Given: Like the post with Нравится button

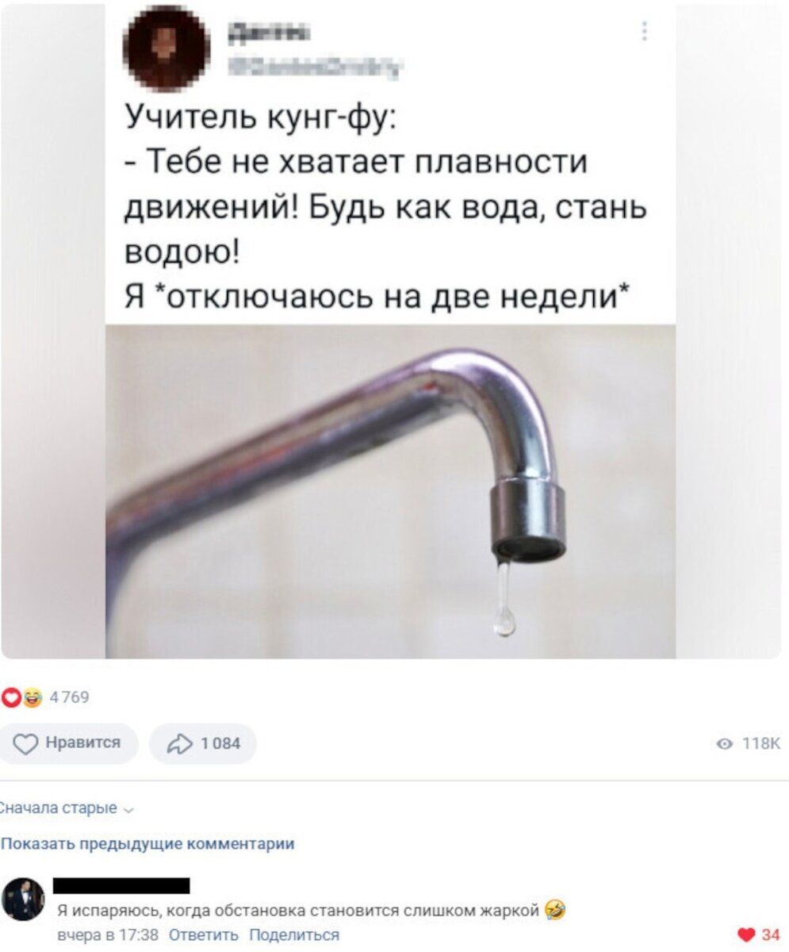Looking at the screenshot, I should click(69, 743).
